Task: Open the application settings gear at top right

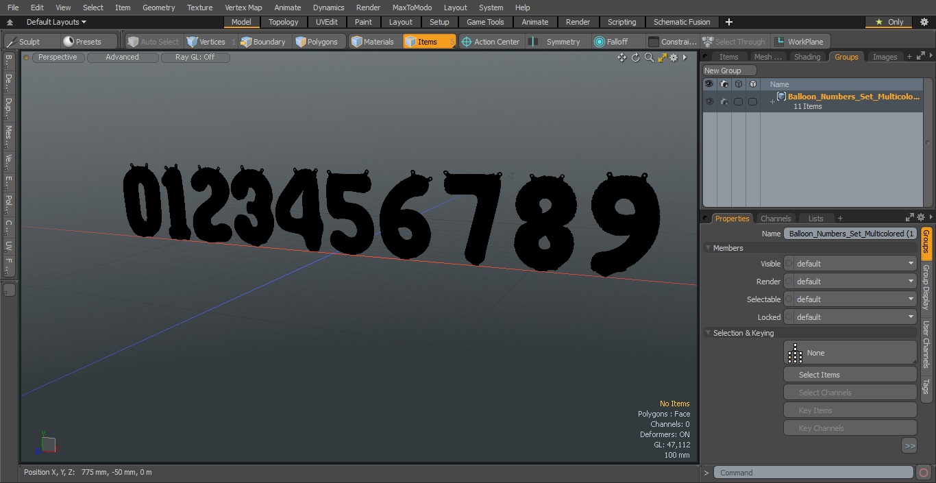Action: pyautogui.click(x=924, y=22)
